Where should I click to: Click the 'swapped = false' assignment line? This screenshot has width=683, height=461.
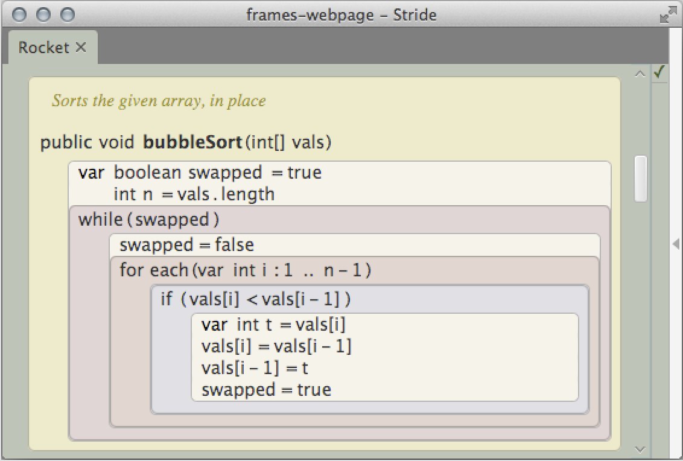tap(186, 245)
